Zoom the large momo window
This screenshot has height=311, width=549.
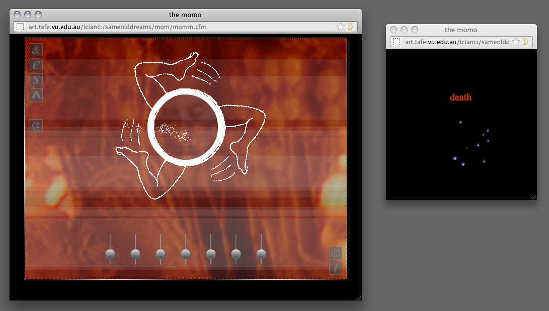pos(38,15)
